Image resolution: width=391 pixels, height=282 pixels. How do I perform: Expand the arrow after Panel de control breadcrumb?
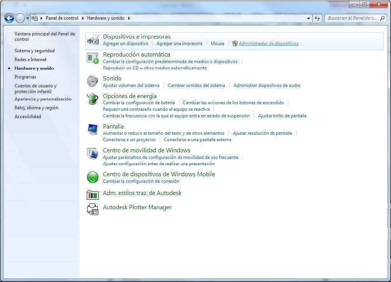coord(83,18)
